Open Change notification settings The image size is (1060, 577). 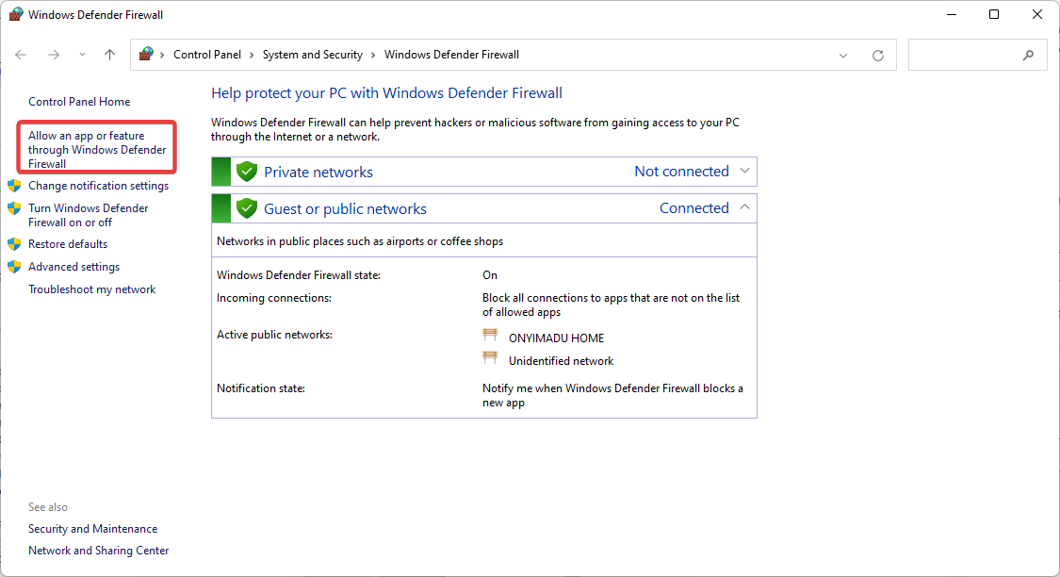(99, 186)
